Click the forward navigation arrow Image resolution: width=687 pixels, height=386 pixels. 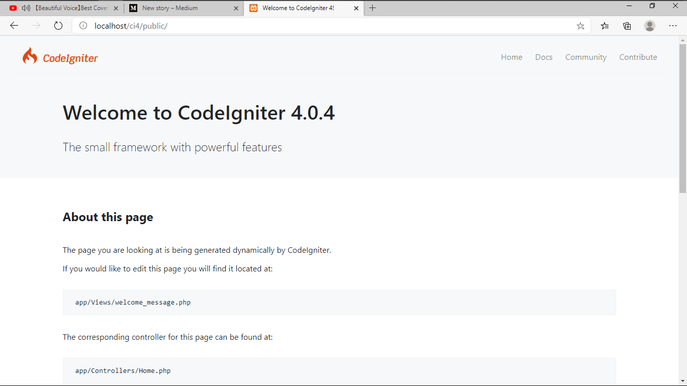[36, 26]
